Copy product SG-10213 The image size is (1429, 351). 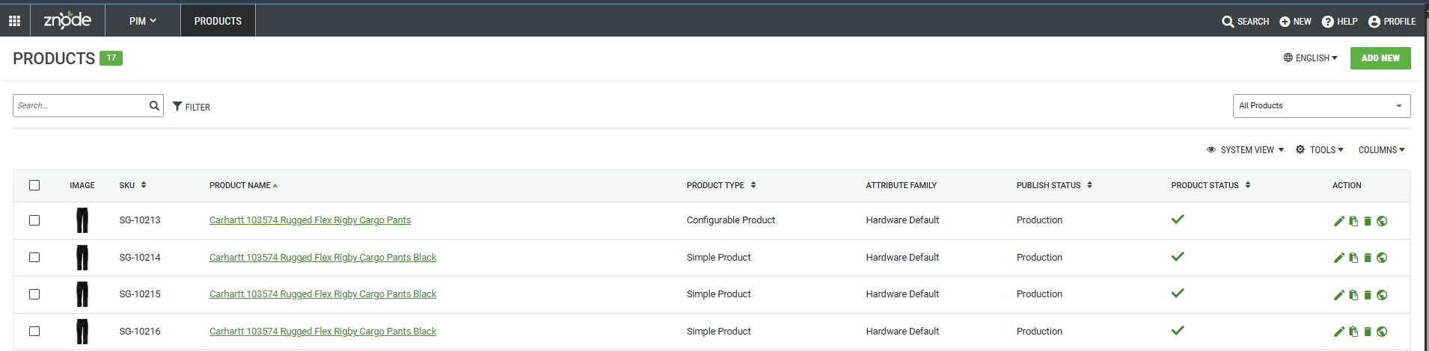[1353, 221]
